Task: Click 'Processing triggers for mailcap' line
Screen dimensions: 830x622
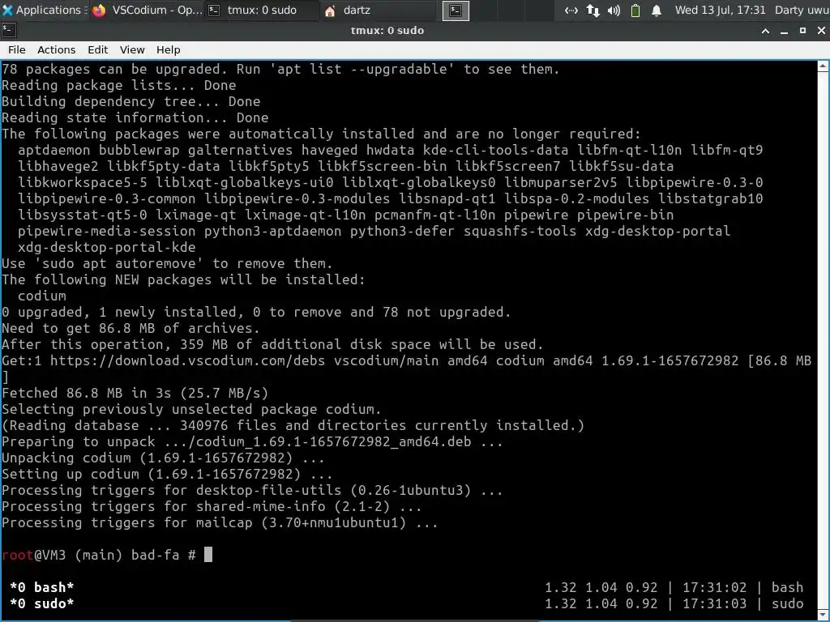Action: coord(220,522)
